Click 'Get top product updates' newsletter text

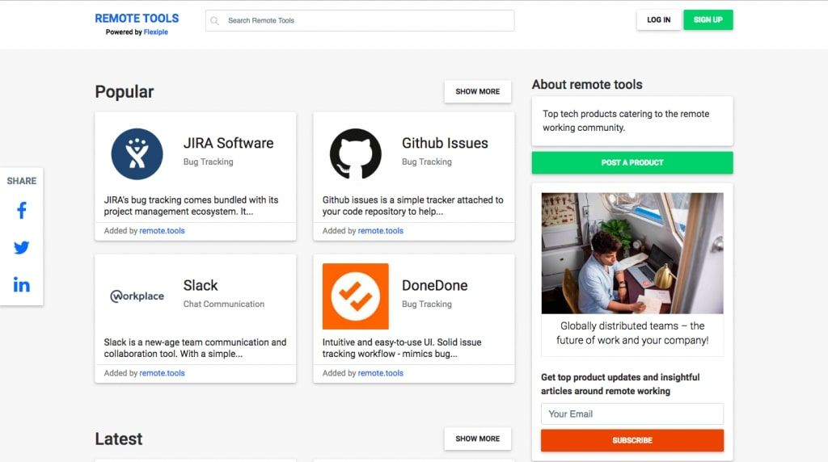pos(620,384)
